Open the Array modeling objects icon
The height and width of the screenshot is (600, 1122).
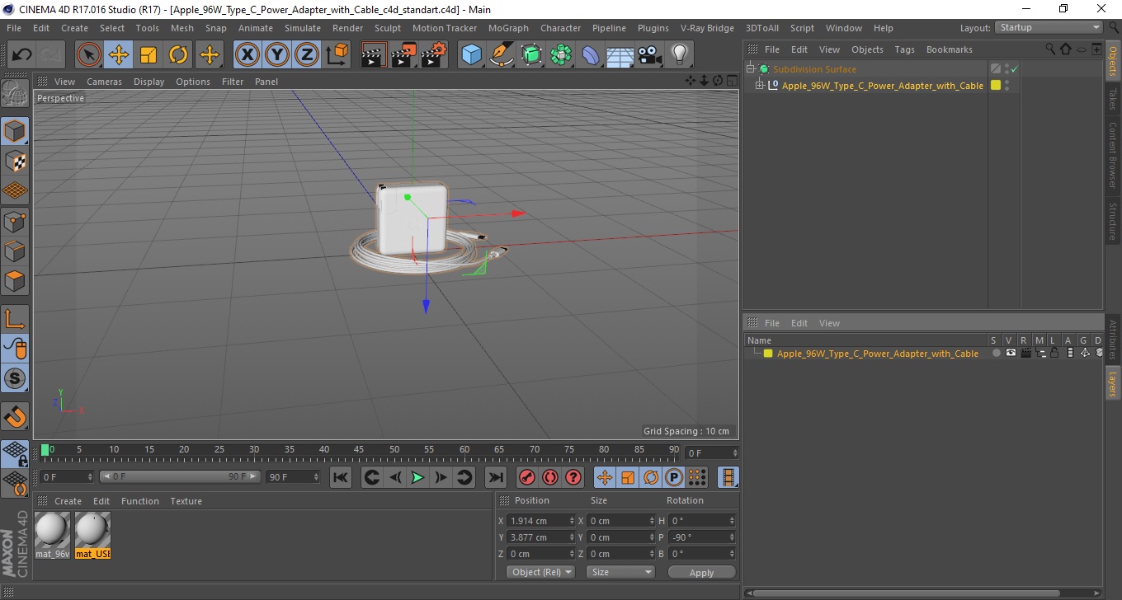click(561, 55)
